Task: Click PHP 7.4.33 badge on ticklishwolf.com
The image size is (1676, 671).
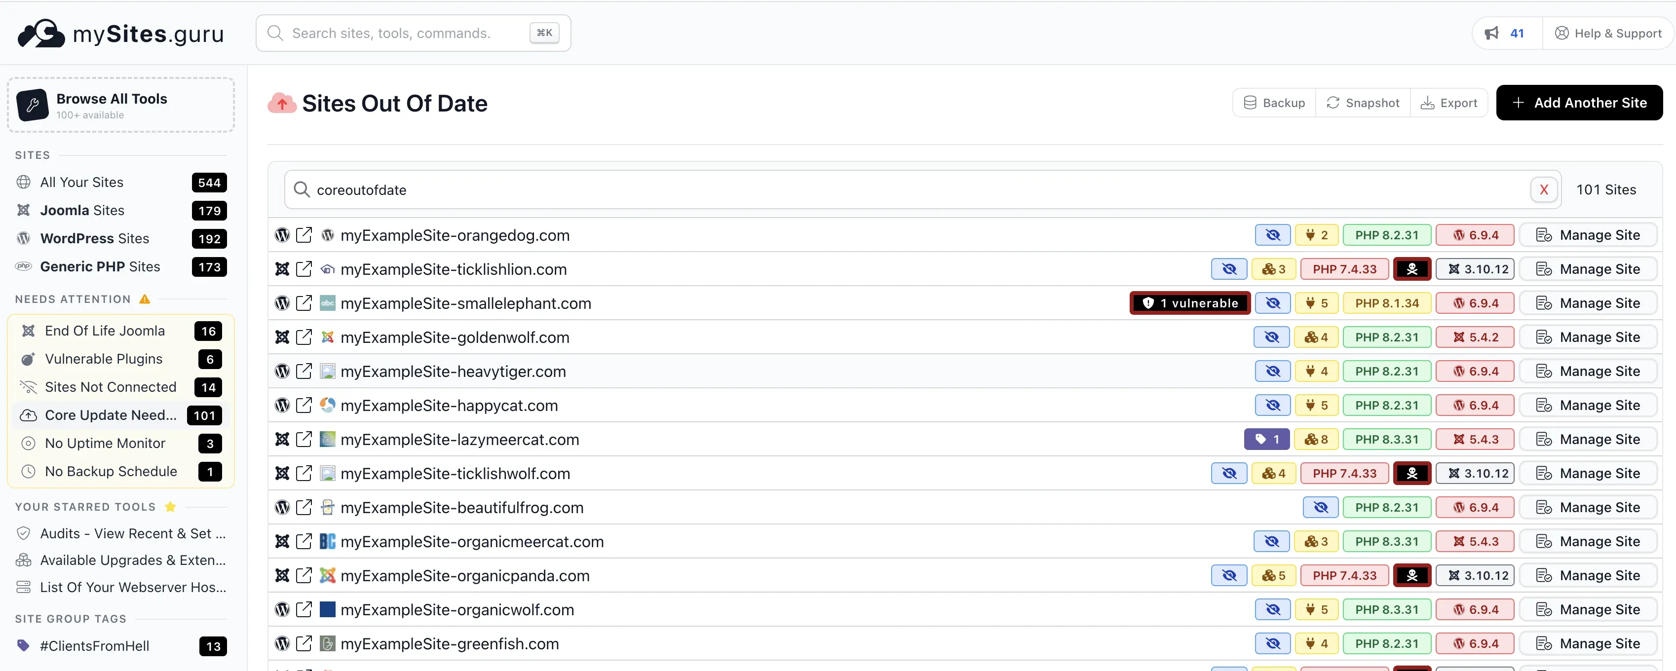Action: click(1344, 473)
